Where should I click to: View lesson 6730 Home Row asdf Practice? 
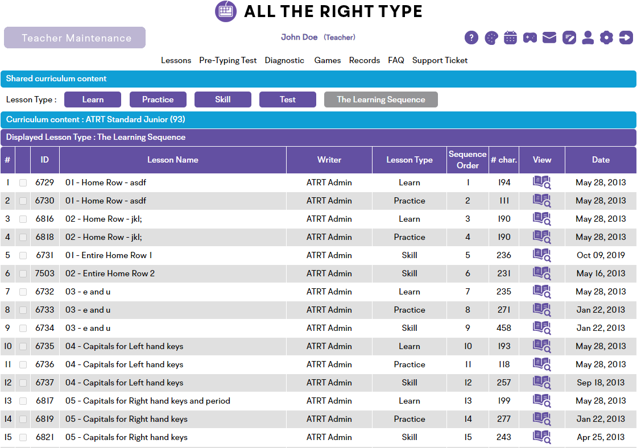(542, 201)
